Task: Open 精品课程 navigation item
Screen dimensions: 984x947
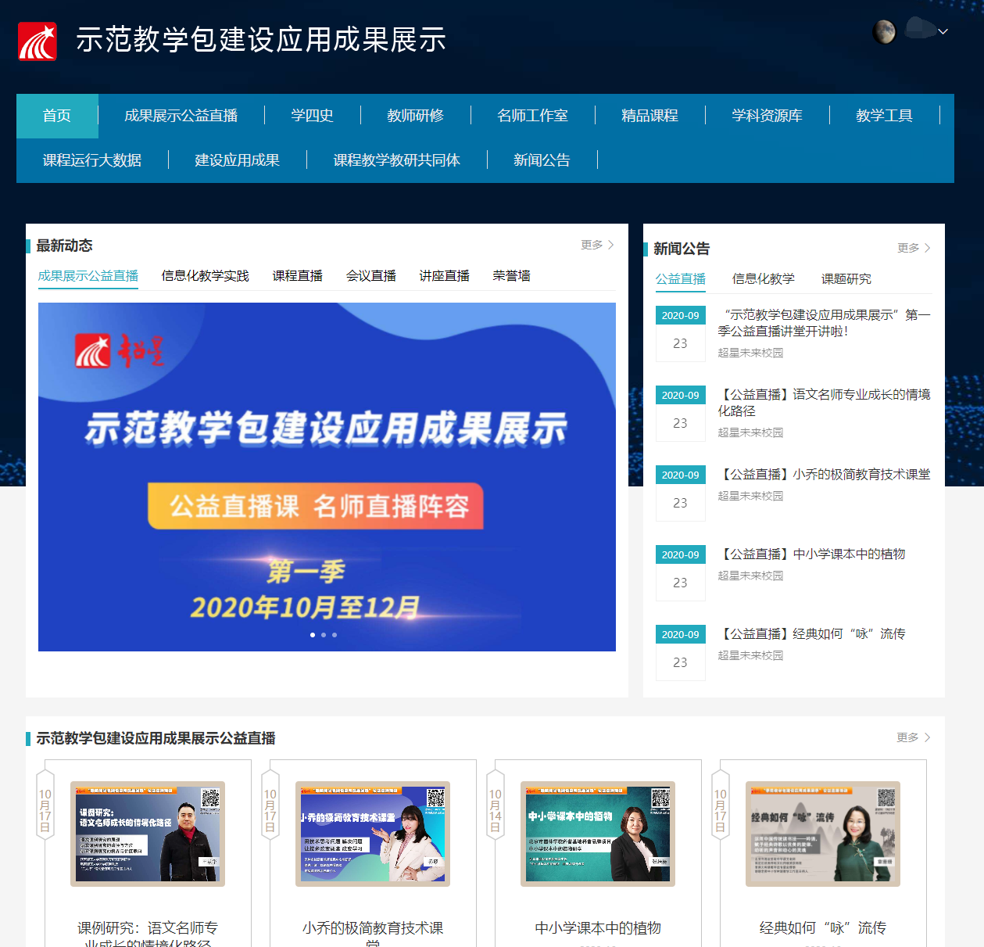Action: (x=649, y=116)
